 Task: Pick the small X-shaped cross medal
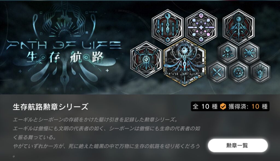[217, 72]
